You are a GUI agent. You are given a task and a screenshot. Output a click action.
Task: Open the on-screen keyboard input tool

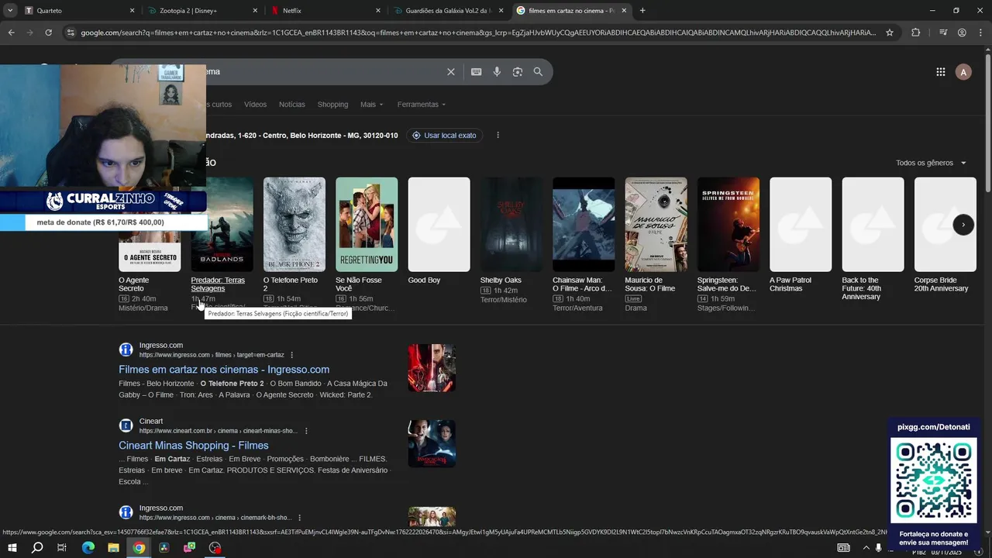[477, 72]
